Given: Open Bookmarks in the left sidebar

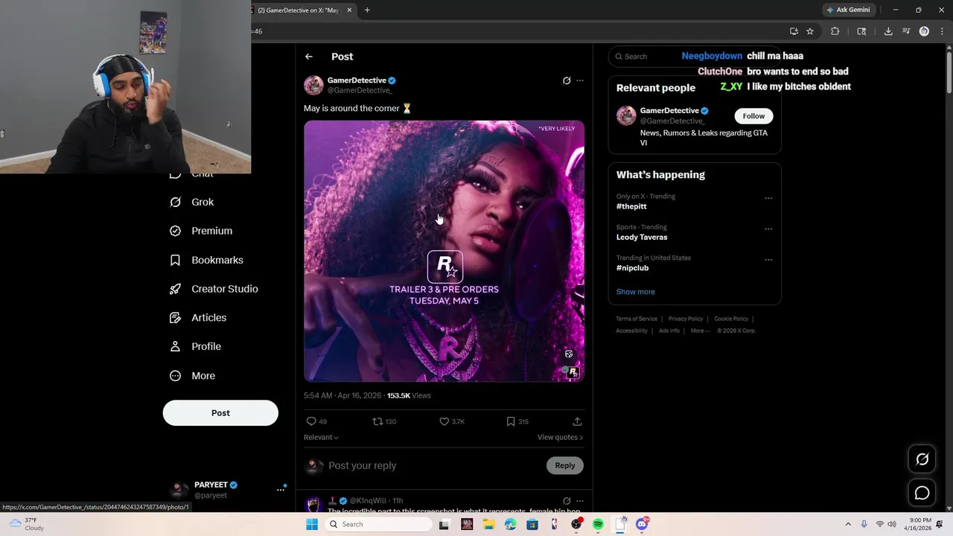Looking at the screenshot, I should click(207, 260).
